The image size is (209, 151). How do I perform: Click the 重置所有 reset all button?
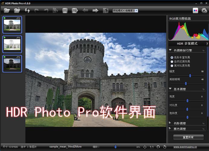[188, 137]
